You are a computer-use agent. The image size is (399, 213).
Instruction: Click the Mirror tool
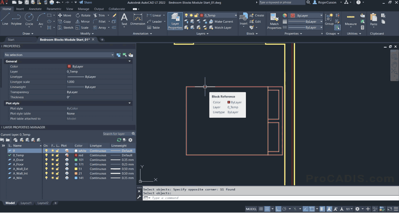click(83, 22)
